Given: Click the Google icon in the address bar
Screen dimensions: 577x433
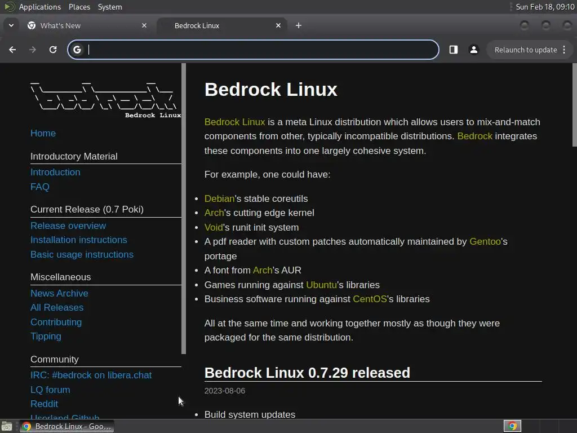Looking at the screenshot, I should pos(77,50).
